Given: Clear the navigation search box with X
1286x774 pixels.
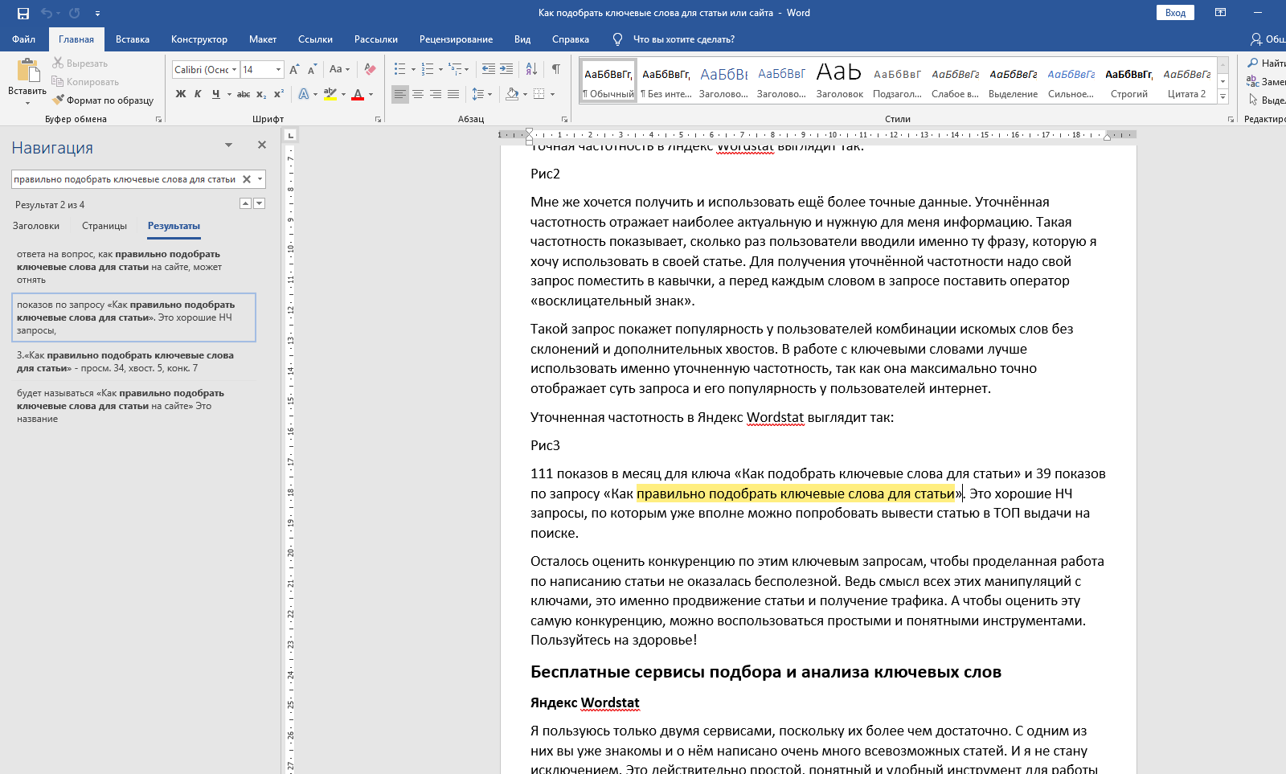Looking at the screenshot, I should pos(247,179).
